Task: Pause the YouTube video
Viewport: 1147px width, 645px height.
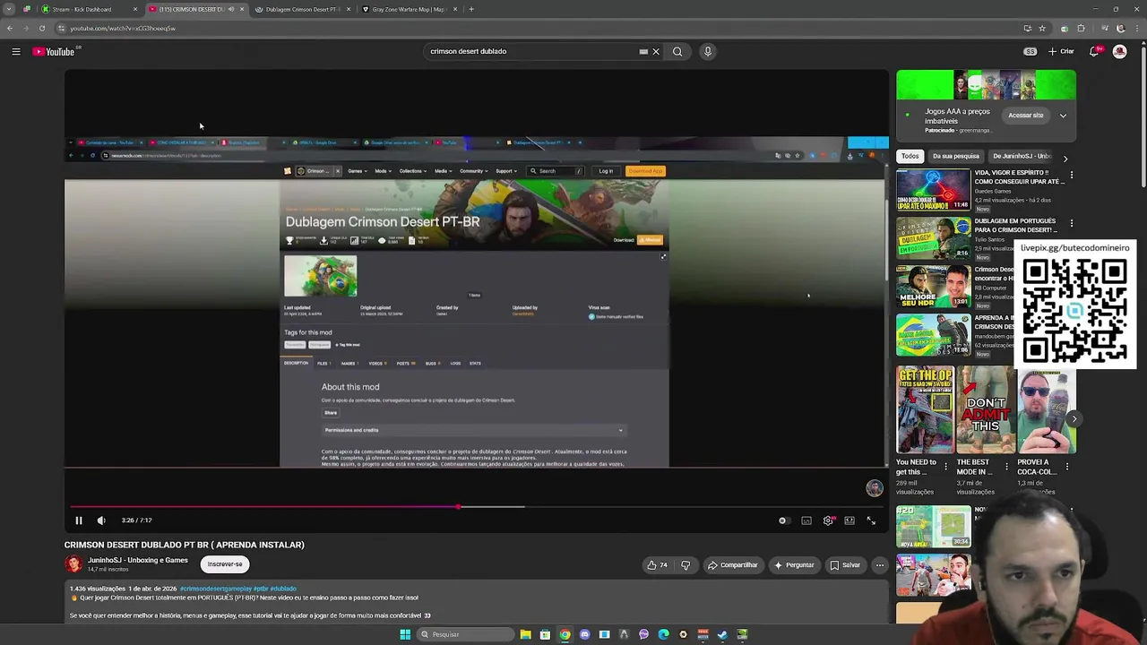Action: [78, 520]
